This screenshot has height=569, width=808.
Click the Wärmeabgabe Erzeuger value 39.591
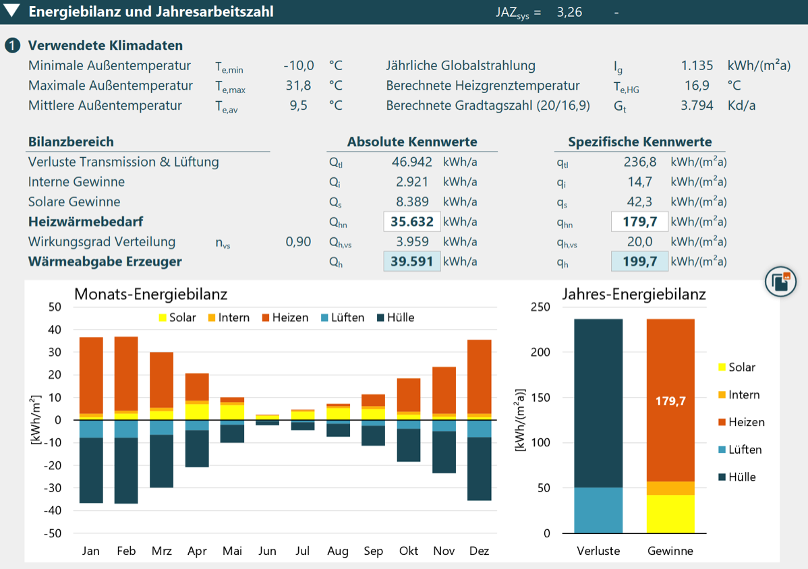tap(411, 262)
